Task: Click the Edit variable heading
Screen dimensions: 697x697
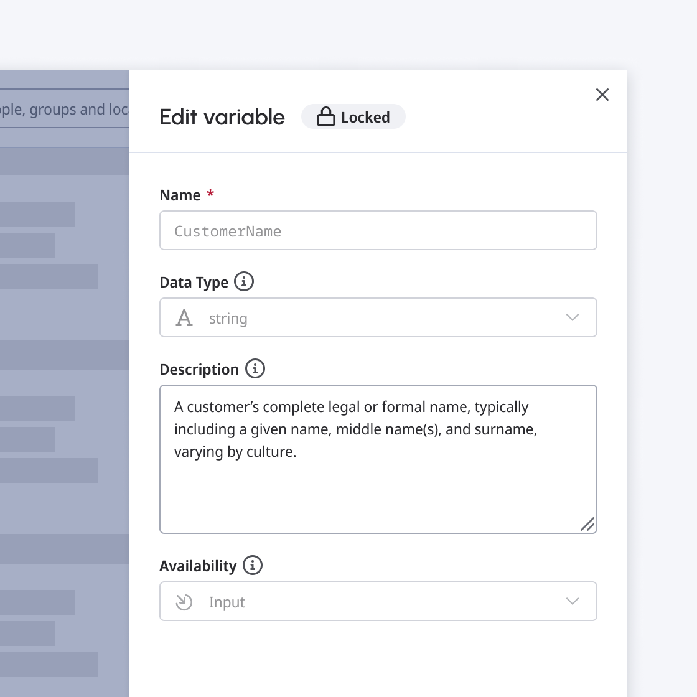Action: pyautogui.click(x=222, y=117)
